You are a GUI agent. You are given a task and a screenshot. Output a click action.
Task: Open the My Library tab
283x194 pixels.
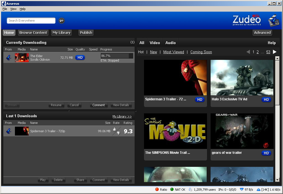tap(61, 33)
